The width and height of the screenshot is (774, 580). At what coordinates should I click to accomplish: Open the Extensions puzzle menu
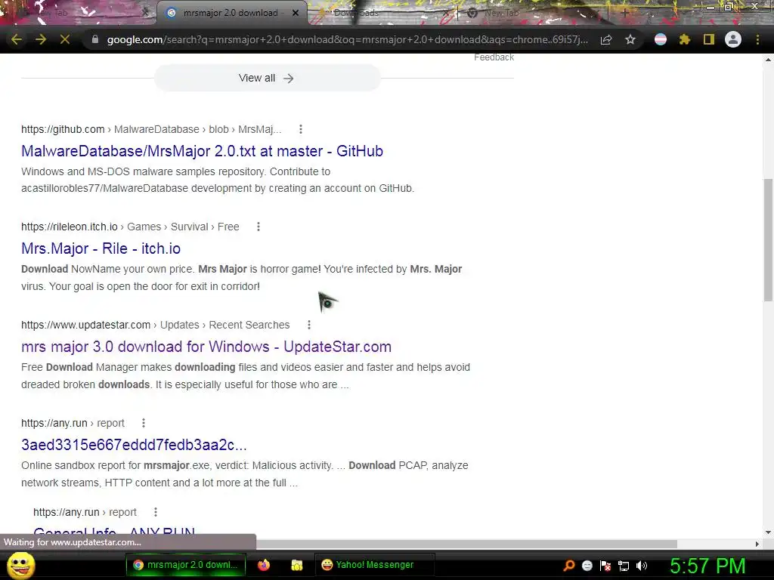pyautogui.click(x=685, y=39)
